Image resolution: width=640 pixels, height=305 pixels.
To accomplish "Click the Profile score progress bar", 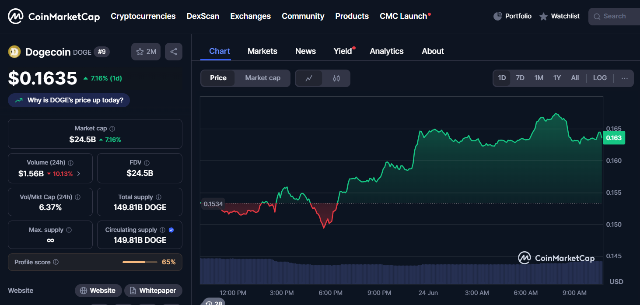I will click(x=140, y=262).
